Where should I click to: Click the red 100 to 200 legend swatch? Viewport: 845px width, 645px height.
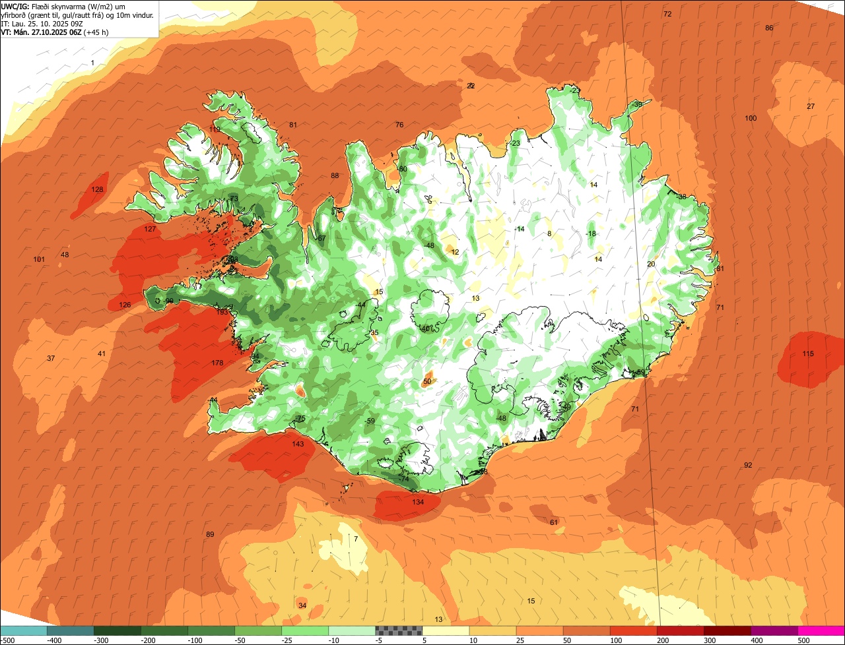pyautogui.click(x=633, y=630)
